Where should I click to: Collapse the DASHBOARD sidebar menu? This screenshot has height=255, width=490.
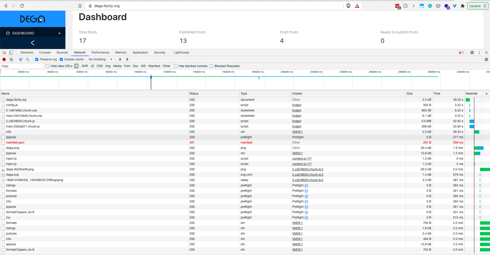[59, 33]
